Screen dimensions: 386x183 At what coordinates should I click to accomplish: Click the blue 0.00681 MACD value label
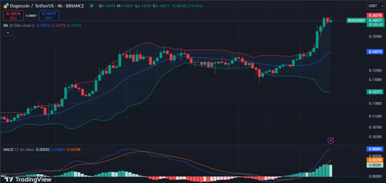click(x=375, y=149)
